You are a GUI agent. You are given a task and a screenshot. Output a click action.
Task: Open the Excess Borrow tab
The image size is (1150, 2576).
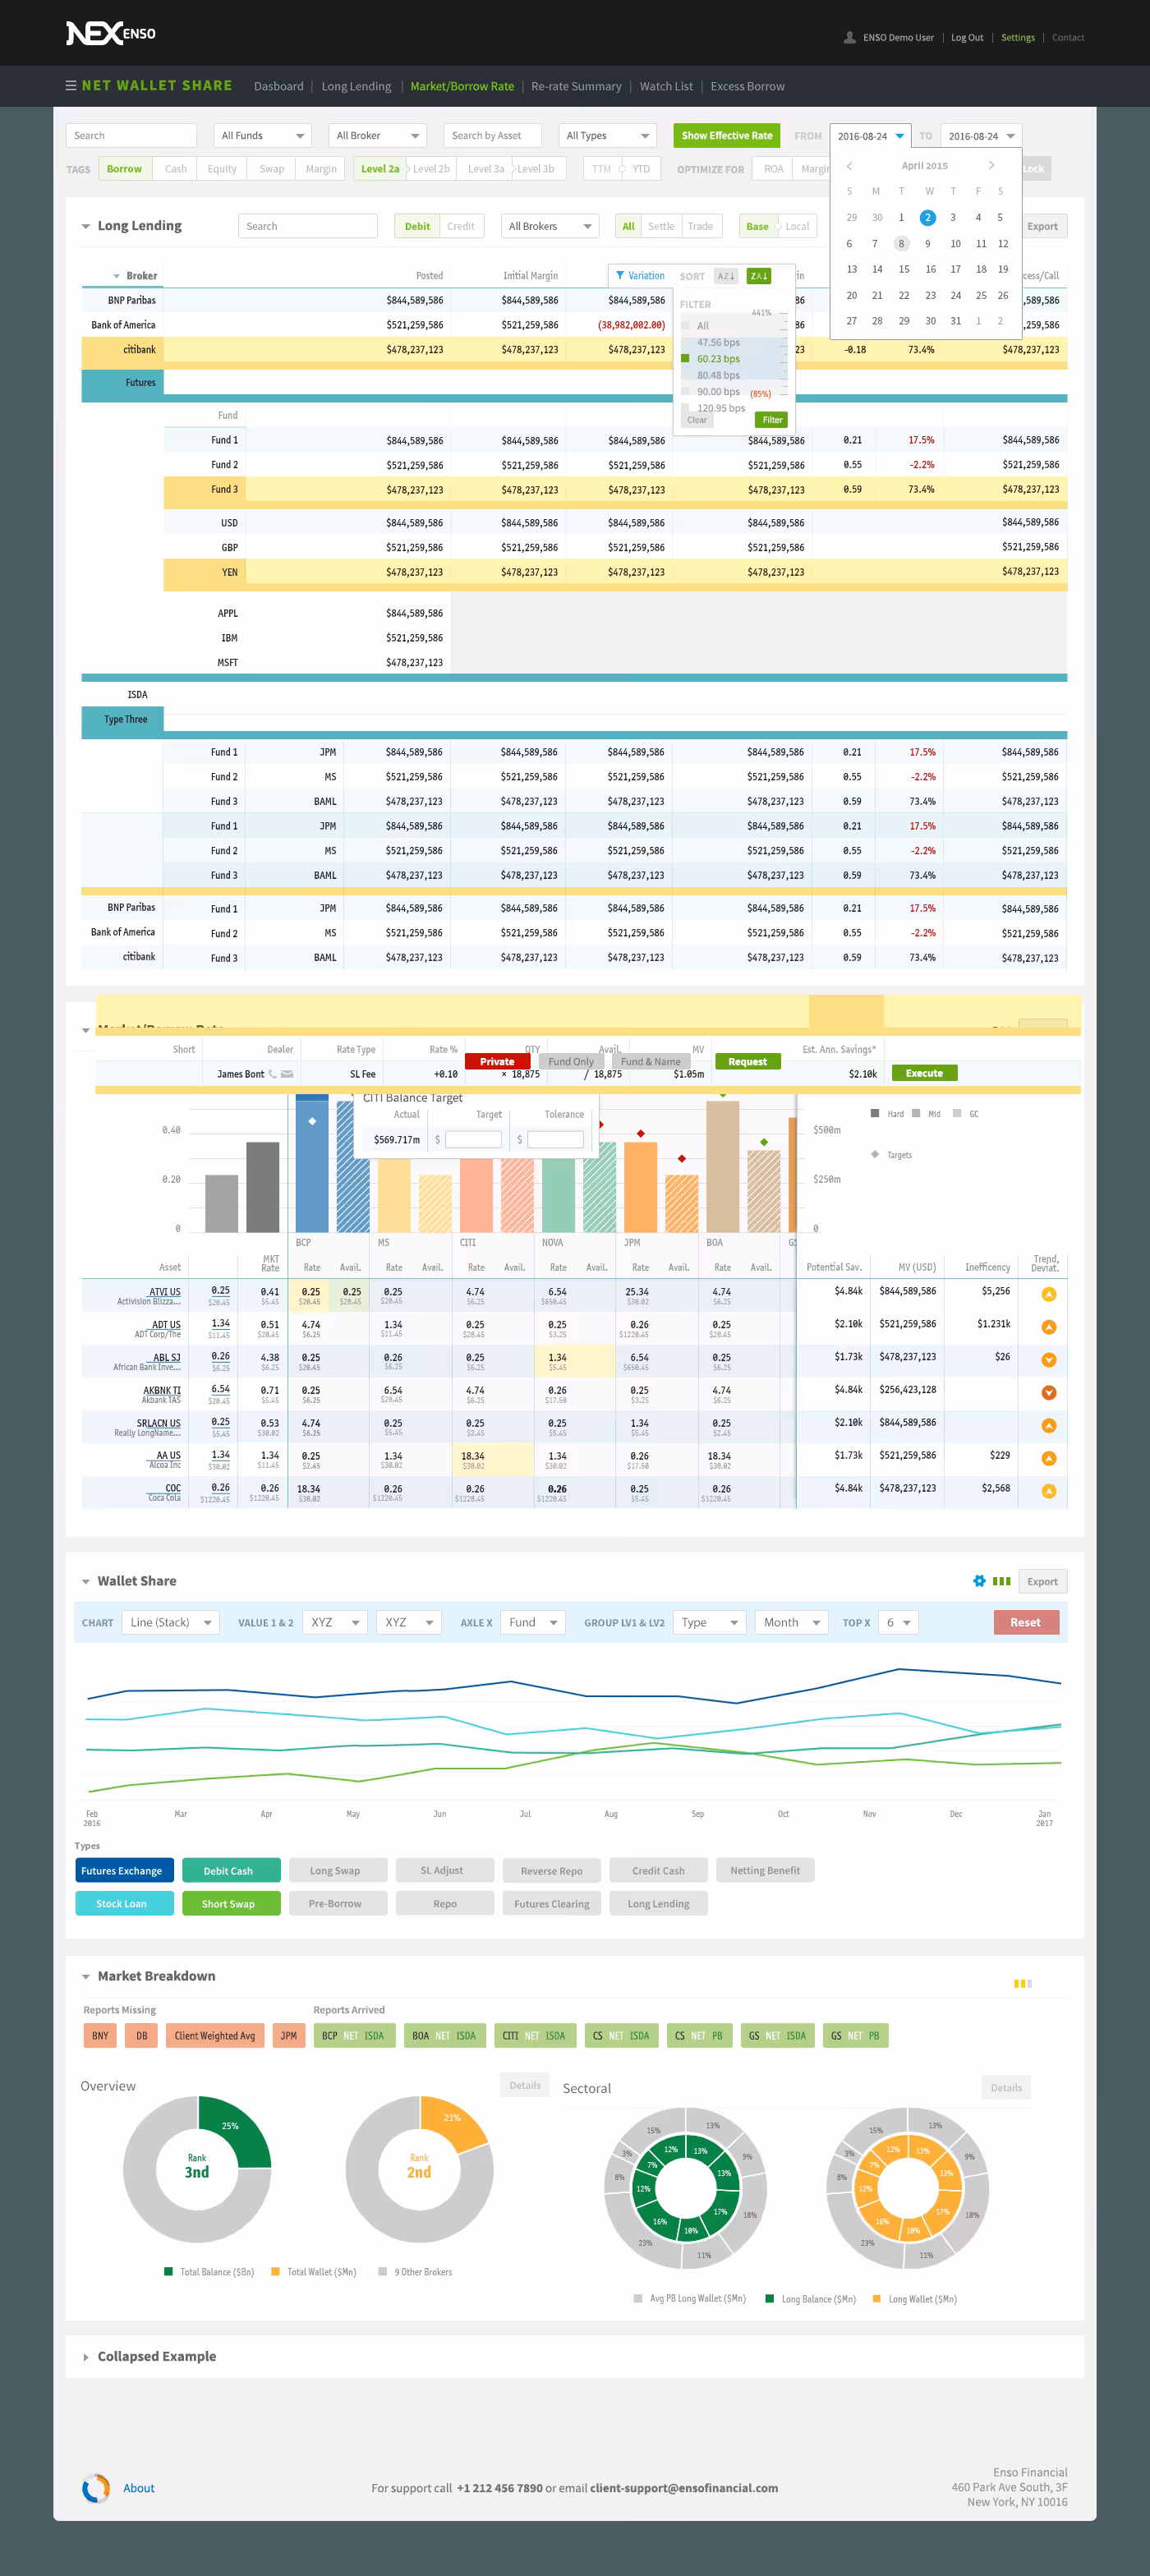[747, 86]
